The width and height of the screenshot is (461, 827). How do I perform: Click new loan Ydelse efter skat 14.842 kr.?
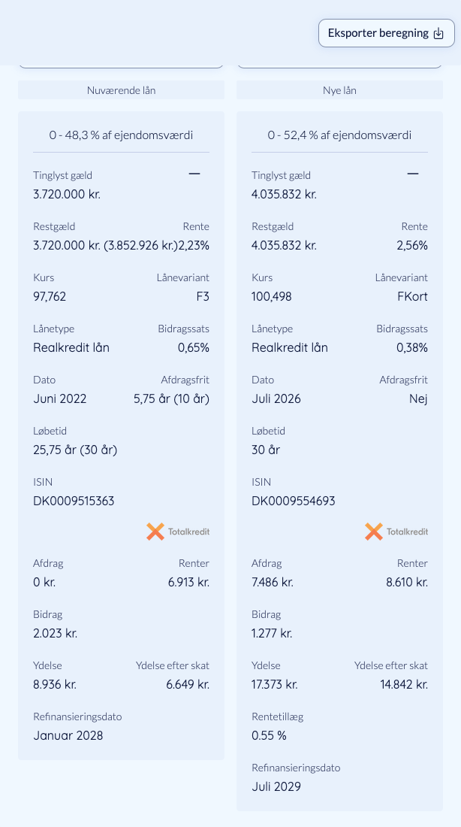point(404,685)
